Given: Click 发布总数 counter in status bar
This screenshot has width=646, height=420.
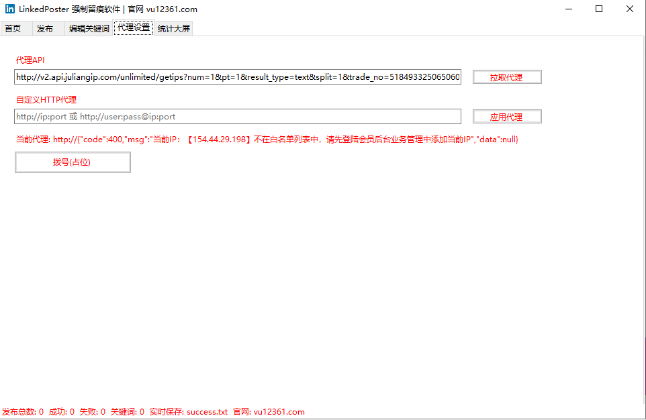Looking at the screenshot, I should [23, 412].
